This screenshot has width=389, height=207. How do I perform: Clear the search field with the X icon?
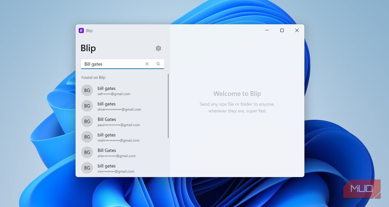pyautogui.click(x=147, y=64)
